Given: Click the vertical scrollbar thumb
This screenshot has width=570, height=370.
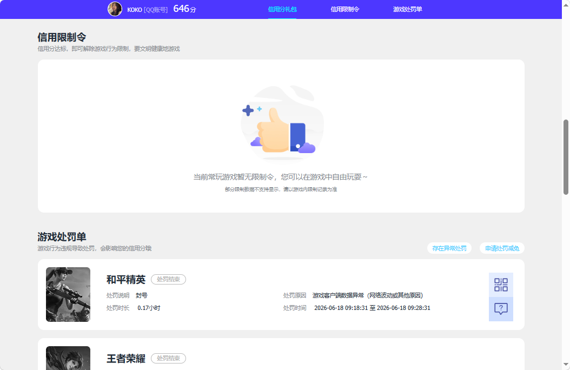Looking at the screenshot, I should click(566, 157).
